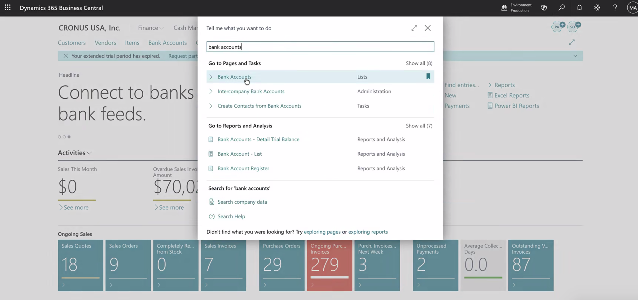Image resolution: width=638 pixels, height=300 pixels.
Task: Open Customers from the navigation bar
Action: click(x=72, y=43)
